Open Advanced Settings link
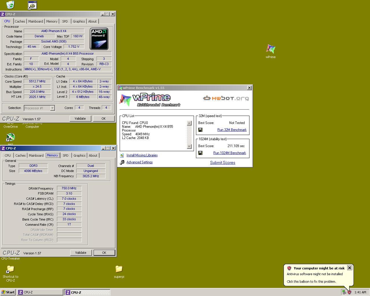This screenshot has width=370, height=296. [x=140, y=162]
